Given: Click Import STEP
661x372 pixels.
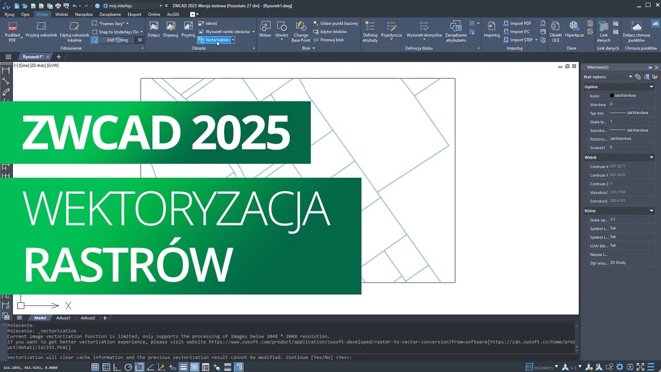Looking at the screenshot, I should pyautogui.click(x=517, y=40).
